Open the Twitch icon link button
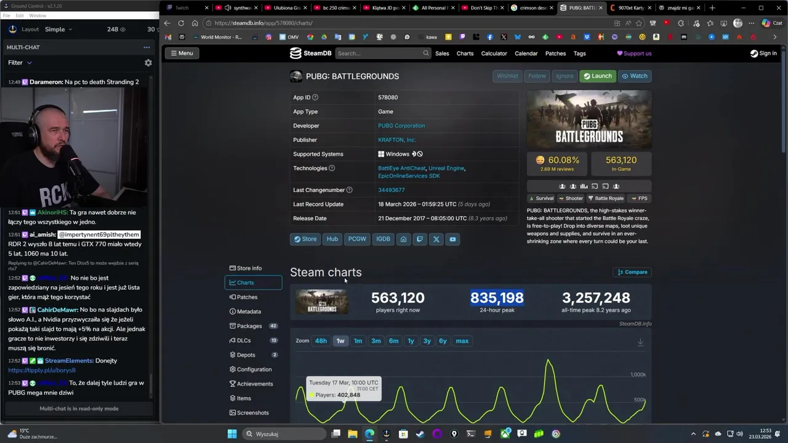 coord(420,239)
